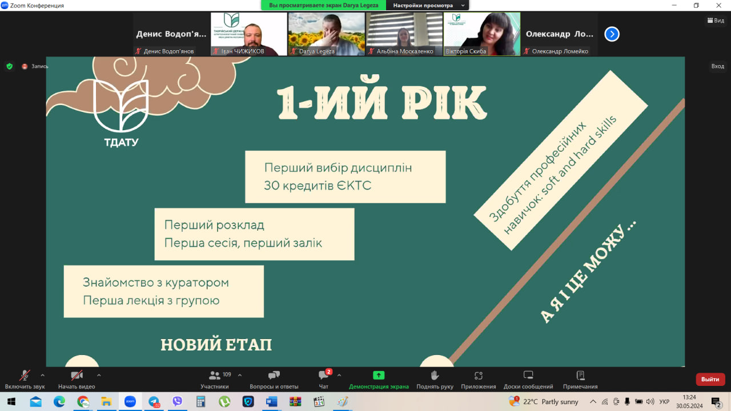The image size is (731, 411).
Task: Expand the arrow next to Участники
Action: coord(239,375)
